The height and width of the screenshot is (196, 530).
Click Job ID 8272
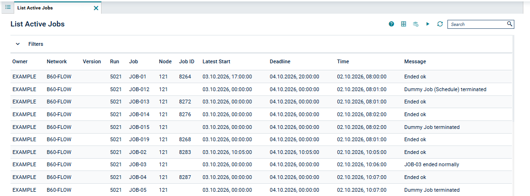pyautogui.click(x=185, y=102)
